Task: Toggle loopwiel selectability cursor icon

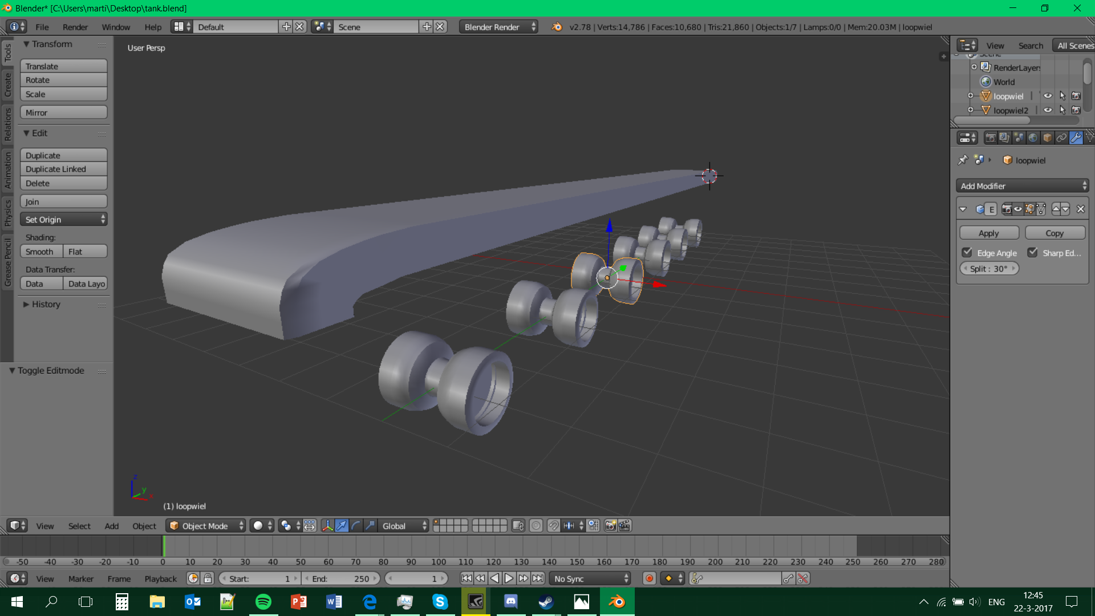Action: coord(1062,96)
